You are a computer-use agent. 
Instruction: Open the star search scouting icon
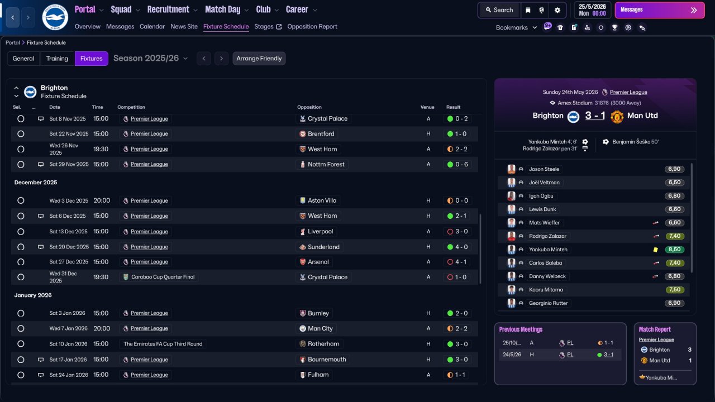click(642, 27)
